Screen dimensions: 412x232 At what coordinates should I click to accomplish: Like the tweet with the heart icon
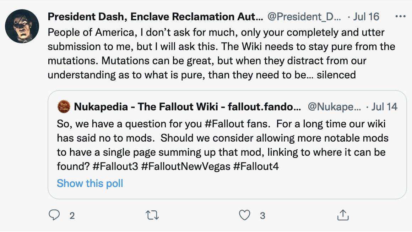coord(245,215)
